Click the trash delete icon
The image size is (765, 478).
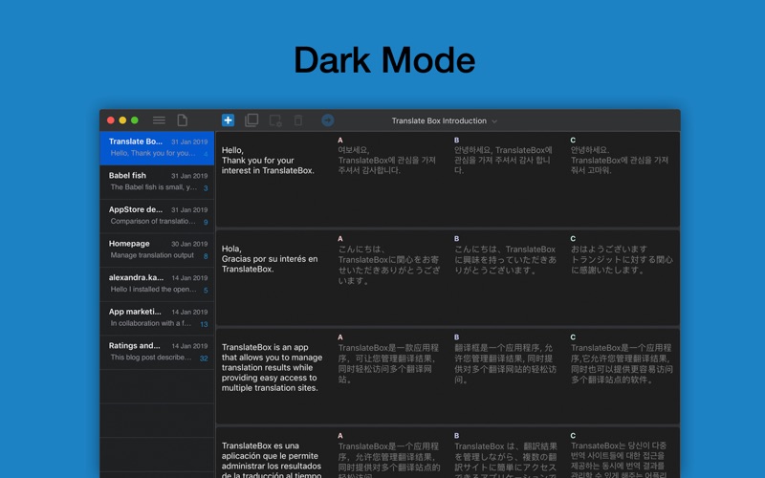point(298,120)
